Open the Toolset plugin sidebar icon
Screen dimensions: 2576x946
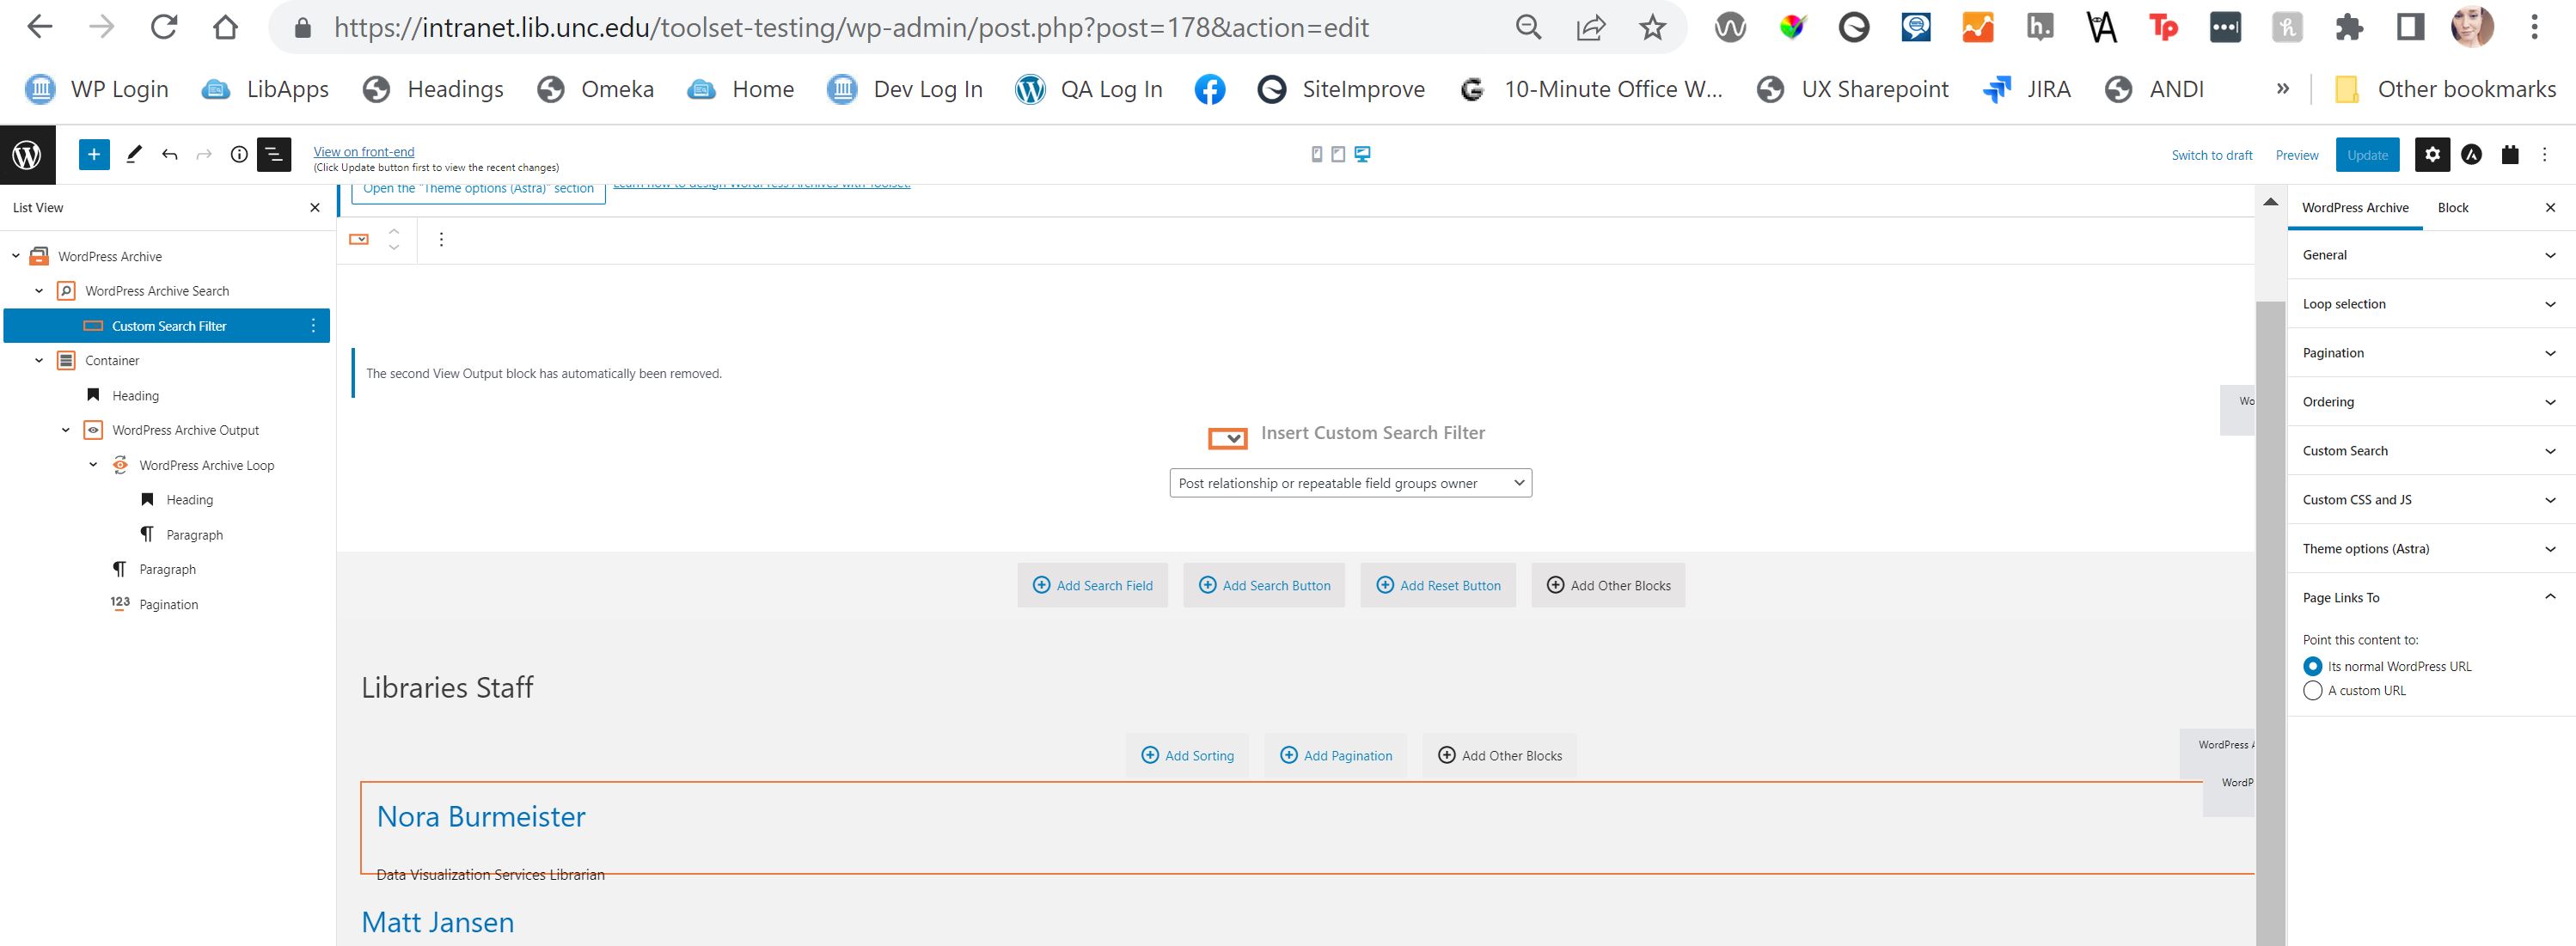click(2510, 154)
